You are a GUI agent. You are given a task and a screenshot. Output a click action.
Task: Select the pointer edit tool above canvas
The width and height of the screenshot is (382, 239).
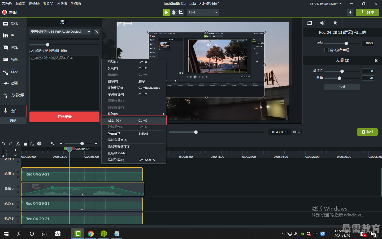[x=166, y=12]
